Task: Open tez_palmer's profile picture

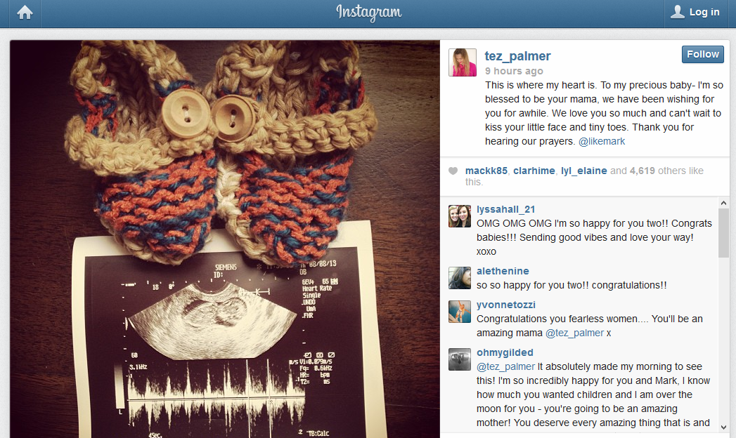Action: pos(463,62)
